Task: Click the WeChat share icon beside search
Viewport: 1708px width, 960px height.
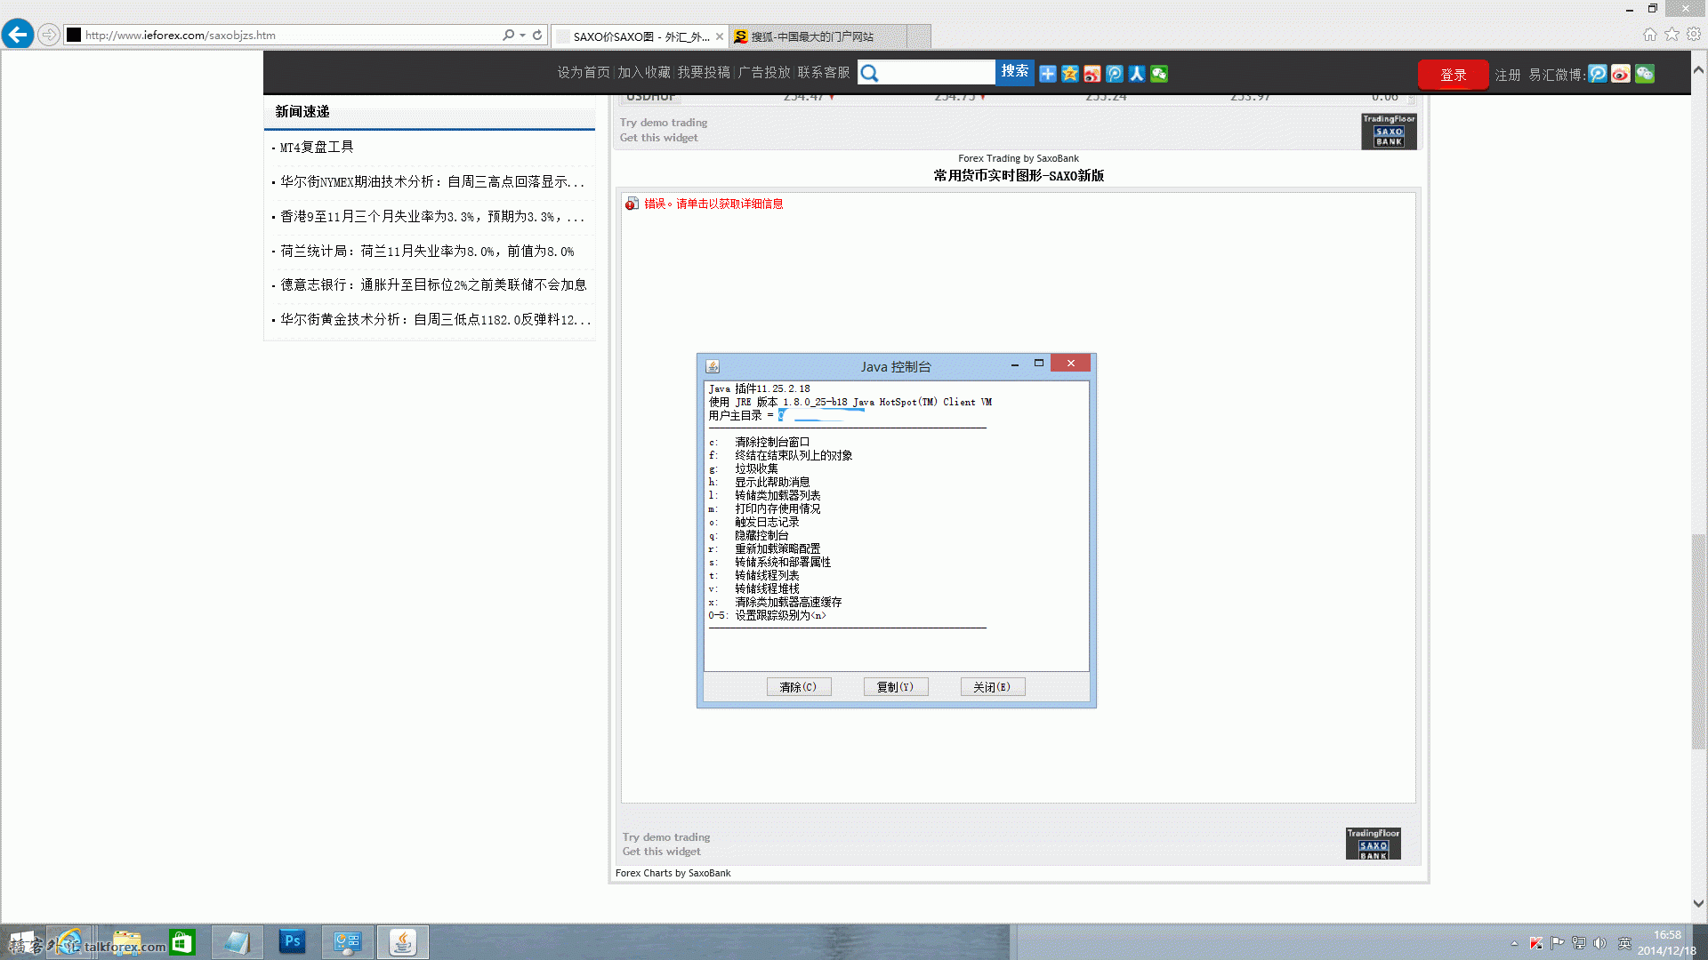Action: click(1159, 74)
